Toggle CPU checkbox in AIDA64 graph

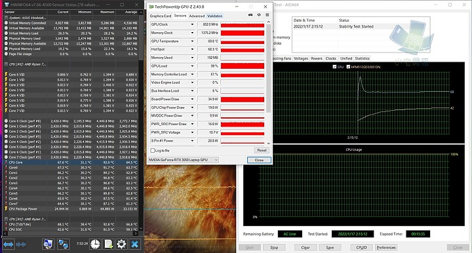point(334,67)
